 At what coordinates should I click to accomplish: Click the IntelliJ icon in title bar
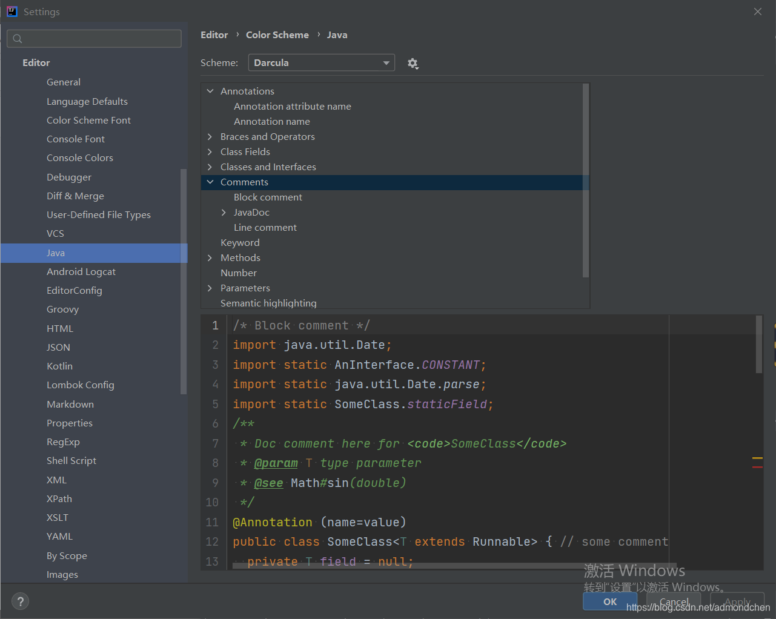click(12, 12)
